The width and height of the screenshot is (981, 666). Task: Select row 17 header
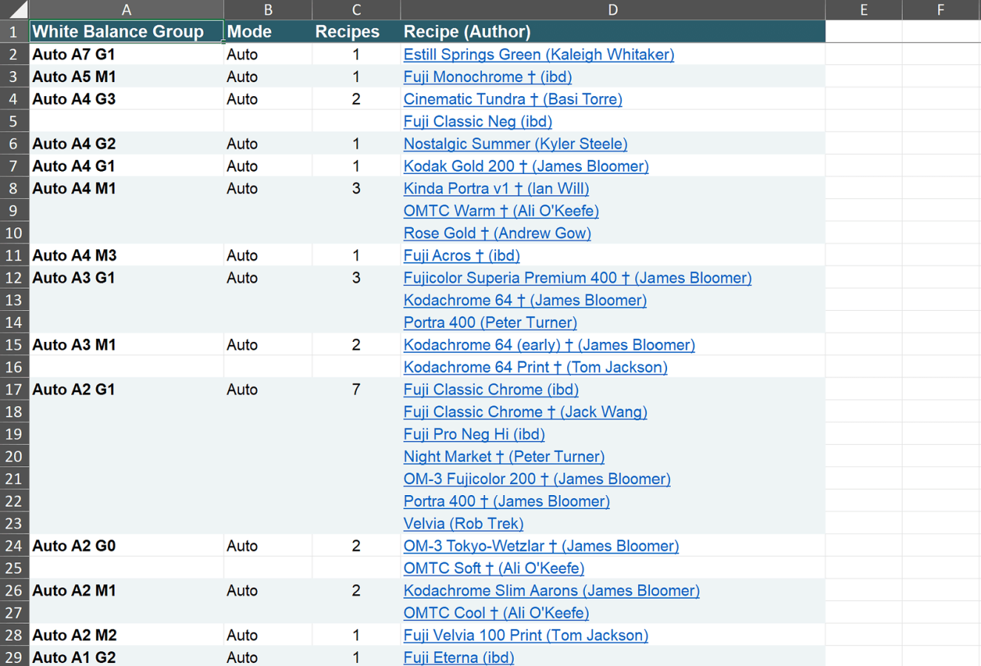coord(14,389)
